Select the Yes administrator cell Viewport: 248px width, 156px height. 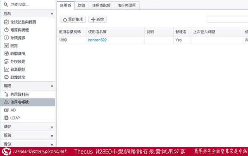coord(182,40)
